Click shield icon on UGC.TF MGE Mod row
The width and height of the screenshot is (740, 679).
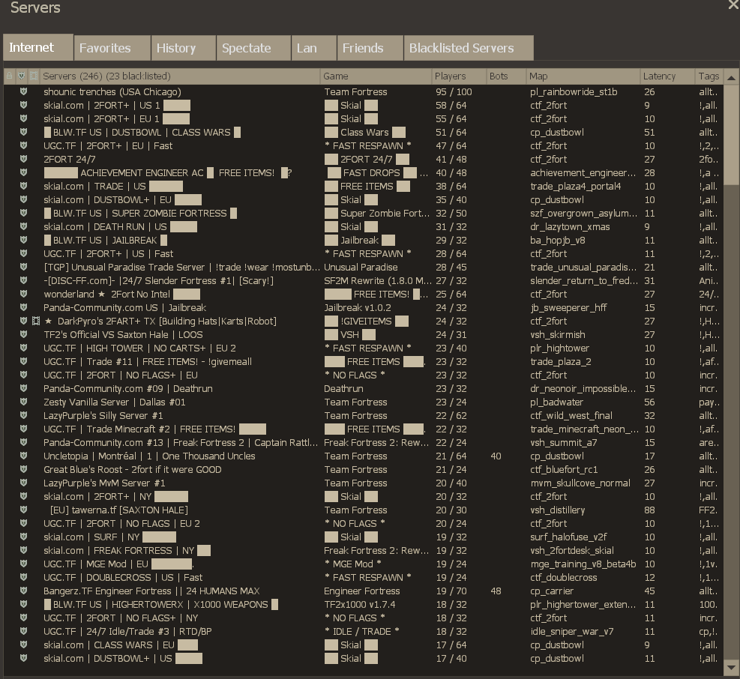[x=23, y=564]
